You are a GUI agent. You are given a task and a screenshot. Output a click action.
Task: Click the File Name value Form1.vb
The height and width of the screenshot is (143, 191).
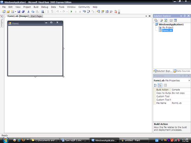coord(177,103)
